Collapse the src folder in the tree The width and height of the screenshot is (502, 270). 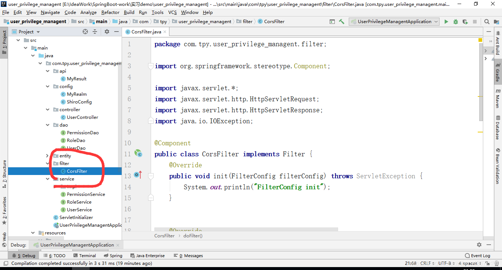(x=18, y=40)
